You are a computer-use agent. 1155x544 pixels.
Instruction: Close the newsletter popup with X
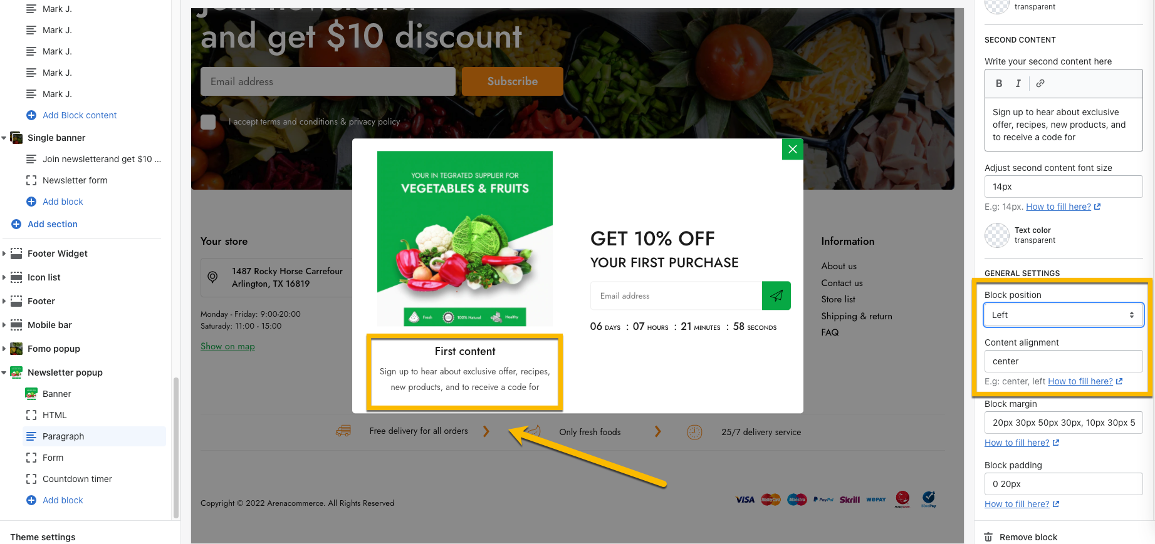793,149
